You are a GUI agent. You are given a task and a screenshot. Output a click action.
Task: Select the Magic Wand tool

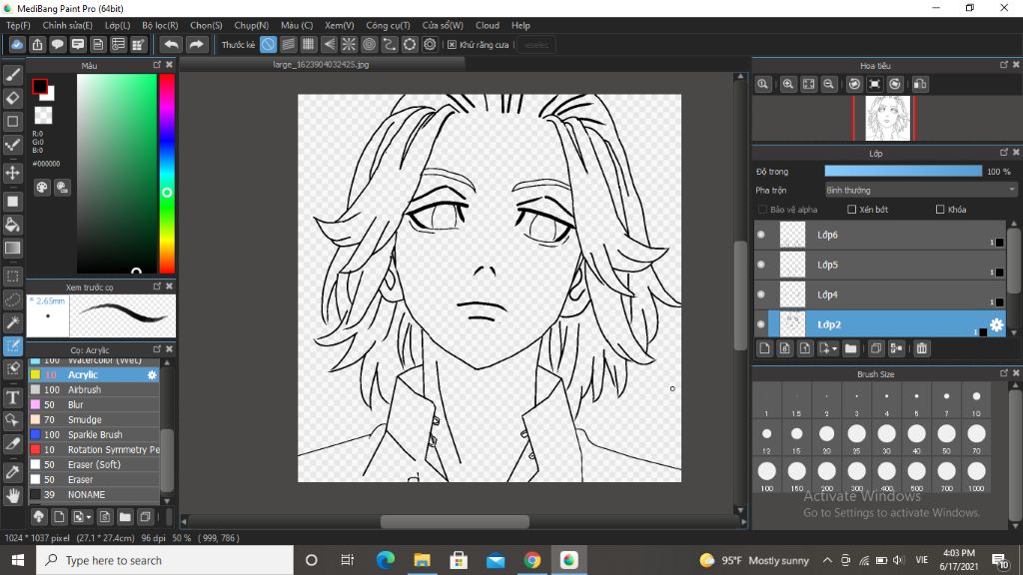point(12,322)
